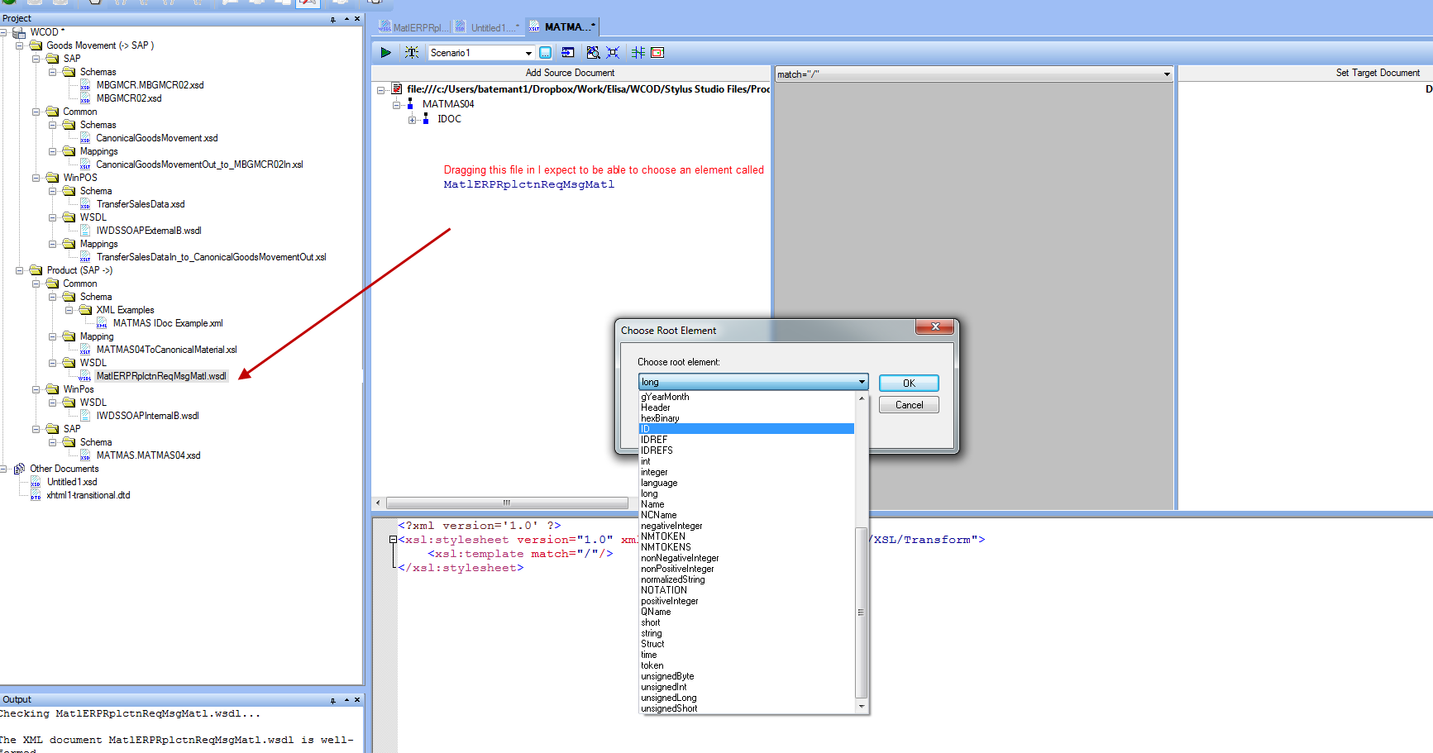Collapse the Project panel with the up arrow
Viewport: 1433px width, 753px height.
pos(346,18)
